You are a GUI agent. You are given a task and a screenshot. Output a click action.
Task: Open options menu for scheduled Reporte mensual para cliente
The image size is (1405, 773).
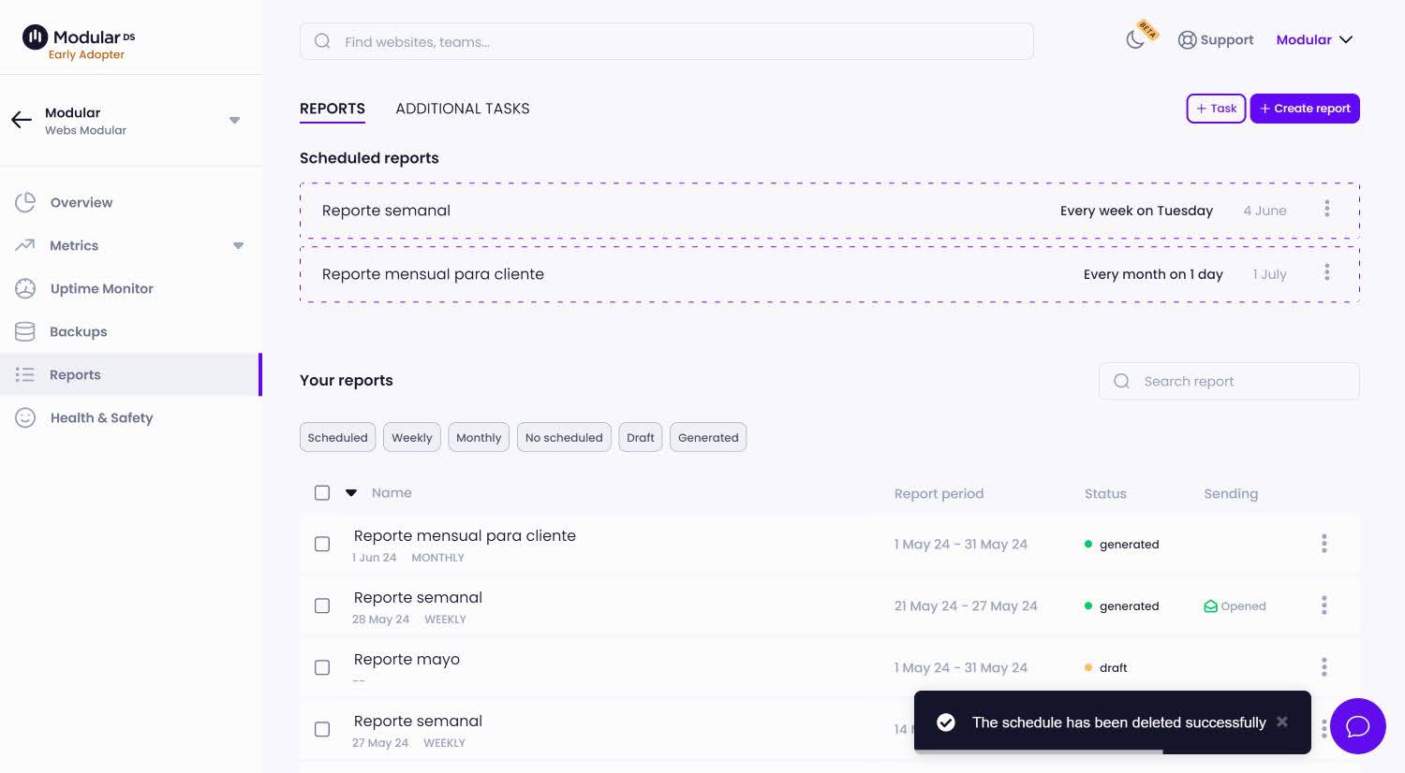(x=1326, y=272)
